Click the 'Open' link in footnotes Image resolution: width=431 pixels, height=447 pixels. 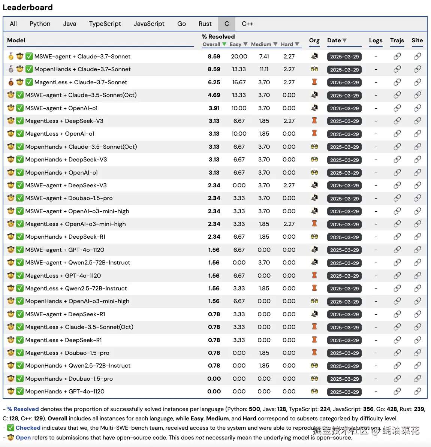(23, 438)
